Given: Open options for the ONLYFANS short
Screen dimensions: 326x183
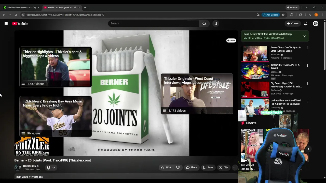Looking at the screenshot, I should tap(306, 167).
